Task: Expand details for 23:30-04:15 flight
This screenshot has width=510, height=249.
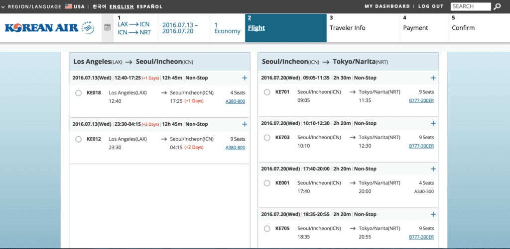Action: click(x=245, y=124)
